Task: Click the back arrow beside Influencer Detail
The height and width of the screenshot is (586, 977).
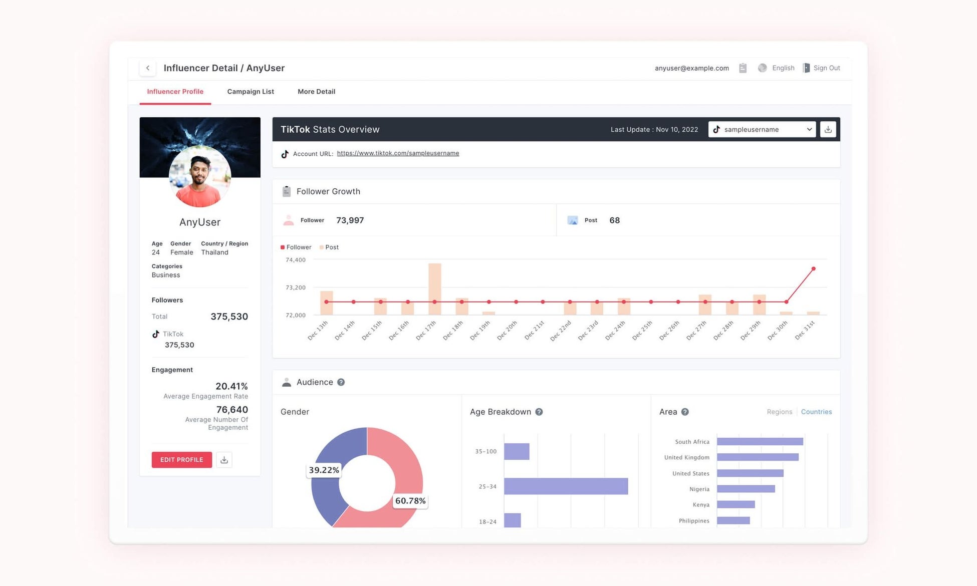Action: click(x=147, y=68)
